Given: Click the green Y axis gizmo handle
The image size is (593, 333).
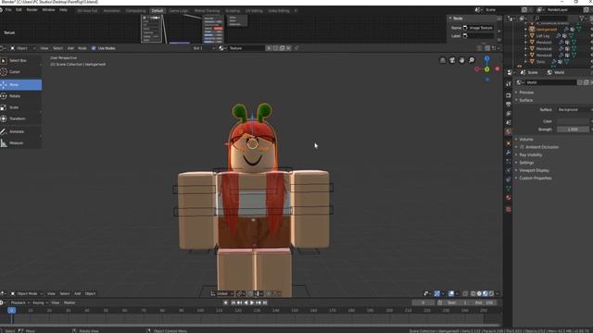Looking at the screenshot, I should 487,69.
